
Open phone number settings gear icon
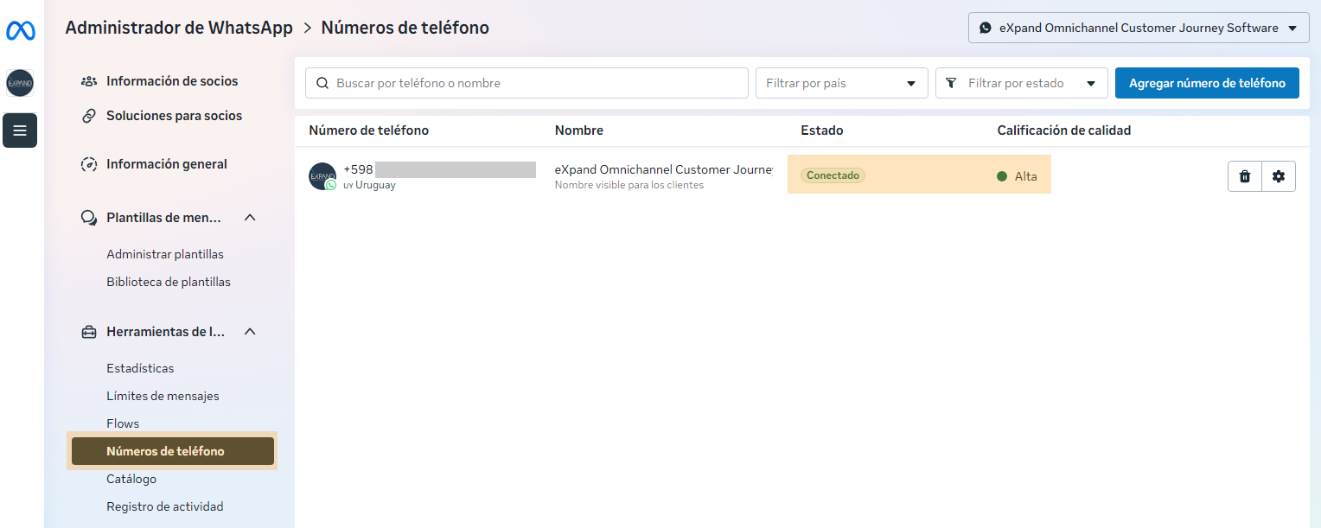(1279, 176)
